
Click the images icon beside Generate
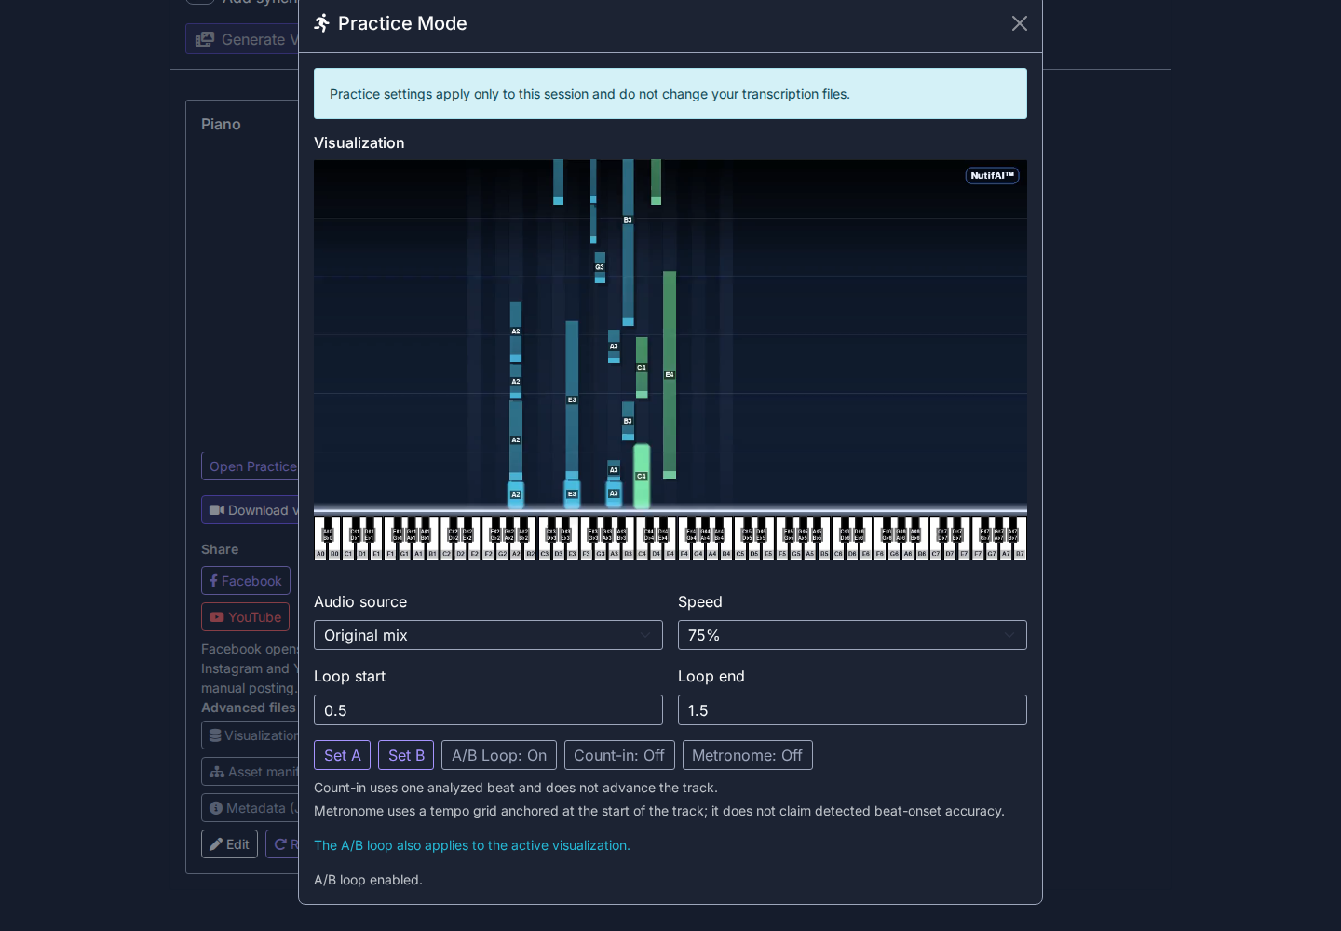tap(205, 39)
